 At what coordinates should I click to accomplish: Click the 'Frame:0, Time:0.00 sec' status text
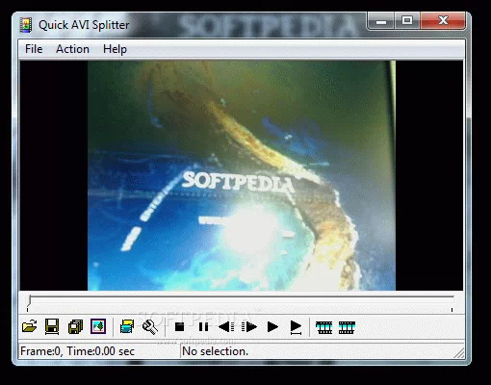click(x=77, y=351)
